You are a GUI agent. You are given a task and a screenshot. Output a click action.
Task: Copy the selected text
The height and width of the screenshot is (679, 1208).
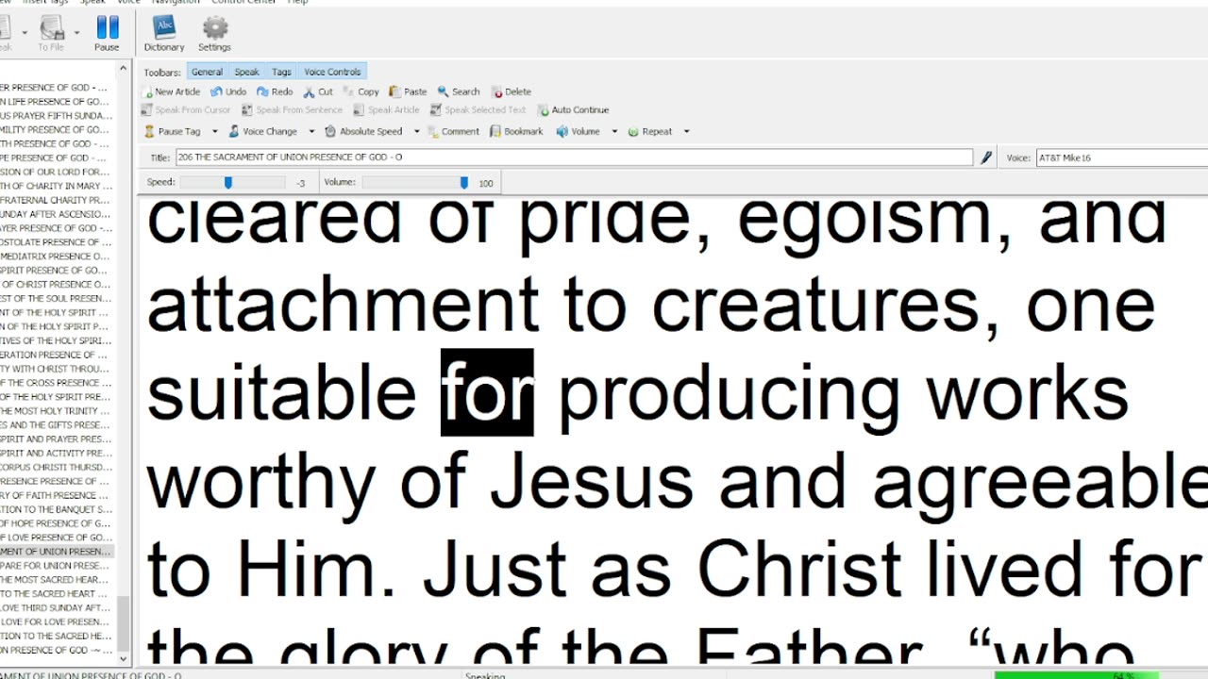click(x=361, y=91)
